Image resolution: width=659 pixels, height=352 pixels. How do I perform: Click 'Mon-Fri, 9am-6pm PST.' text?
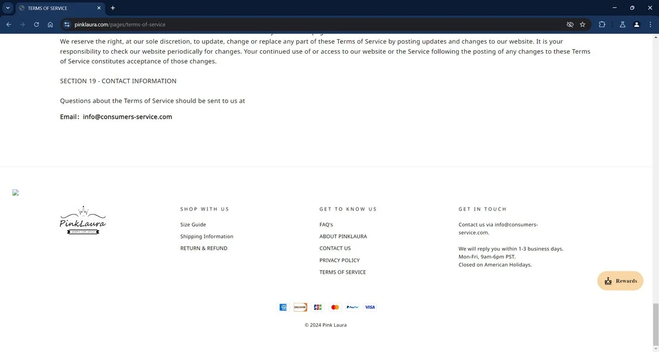[487, 257]
